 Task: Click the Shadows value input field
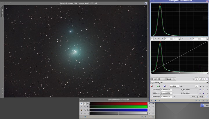coord(166,90)
